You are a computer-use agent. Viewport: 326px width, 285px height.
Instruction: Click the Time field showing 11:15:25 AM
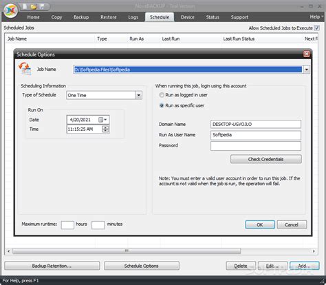coord(88,129)
